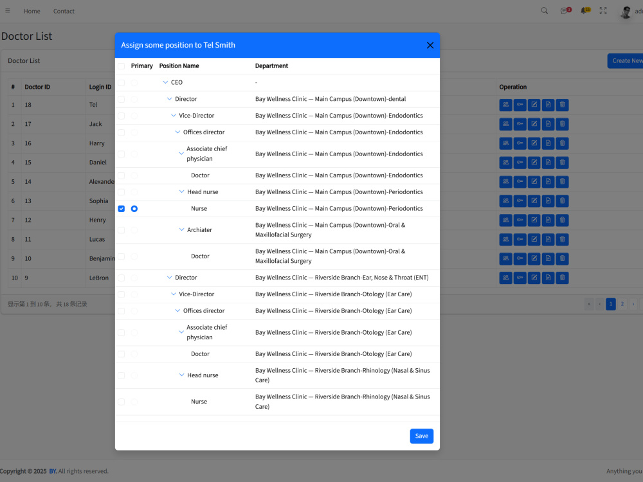Click the Save button in the dialog
This screenshot has width=643, height=482.
pyautogui.click(x=422, y=436)
